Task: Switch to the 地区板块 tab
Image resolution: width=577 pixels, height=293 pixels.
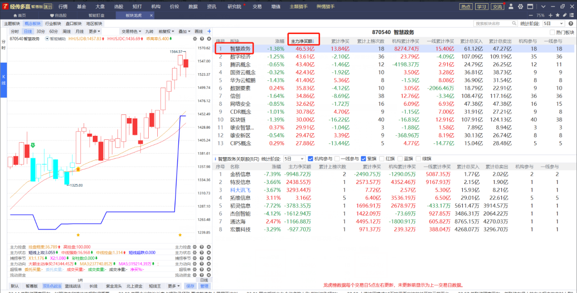Action: point(94,24)
